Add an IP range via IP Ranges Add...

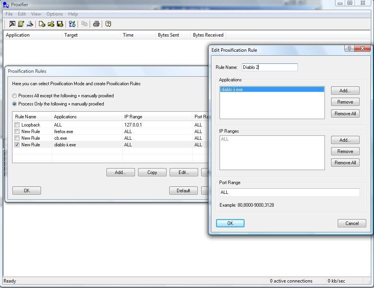(x=345, y=140)
